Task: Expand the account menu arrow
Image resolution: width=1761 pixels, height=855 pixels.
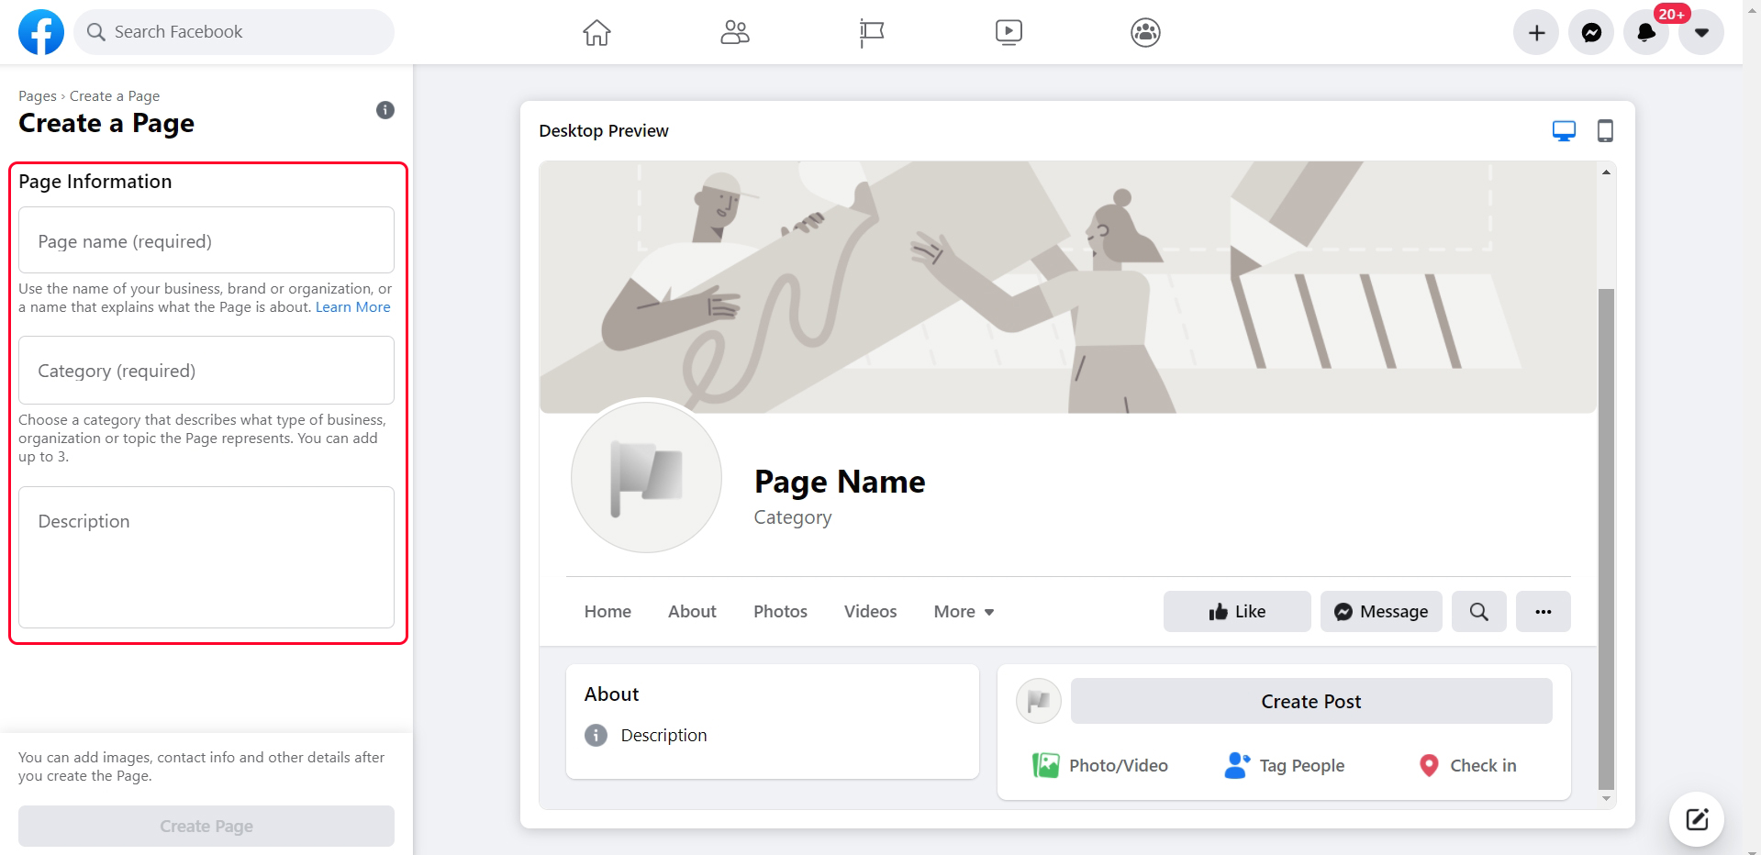Action: pyautogui.click(x=1700, y=31)
